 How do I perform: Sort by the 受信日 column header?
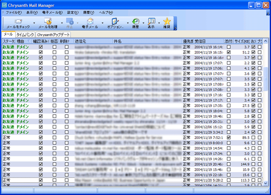click(x=209, y=41)
